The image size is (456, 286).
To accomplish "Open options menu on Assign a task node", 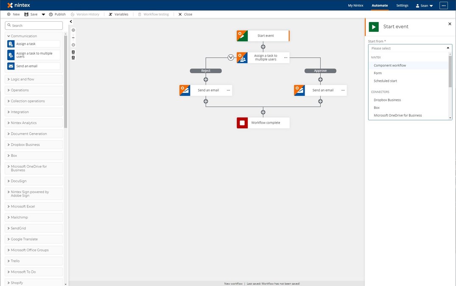I will coord(285,58).
